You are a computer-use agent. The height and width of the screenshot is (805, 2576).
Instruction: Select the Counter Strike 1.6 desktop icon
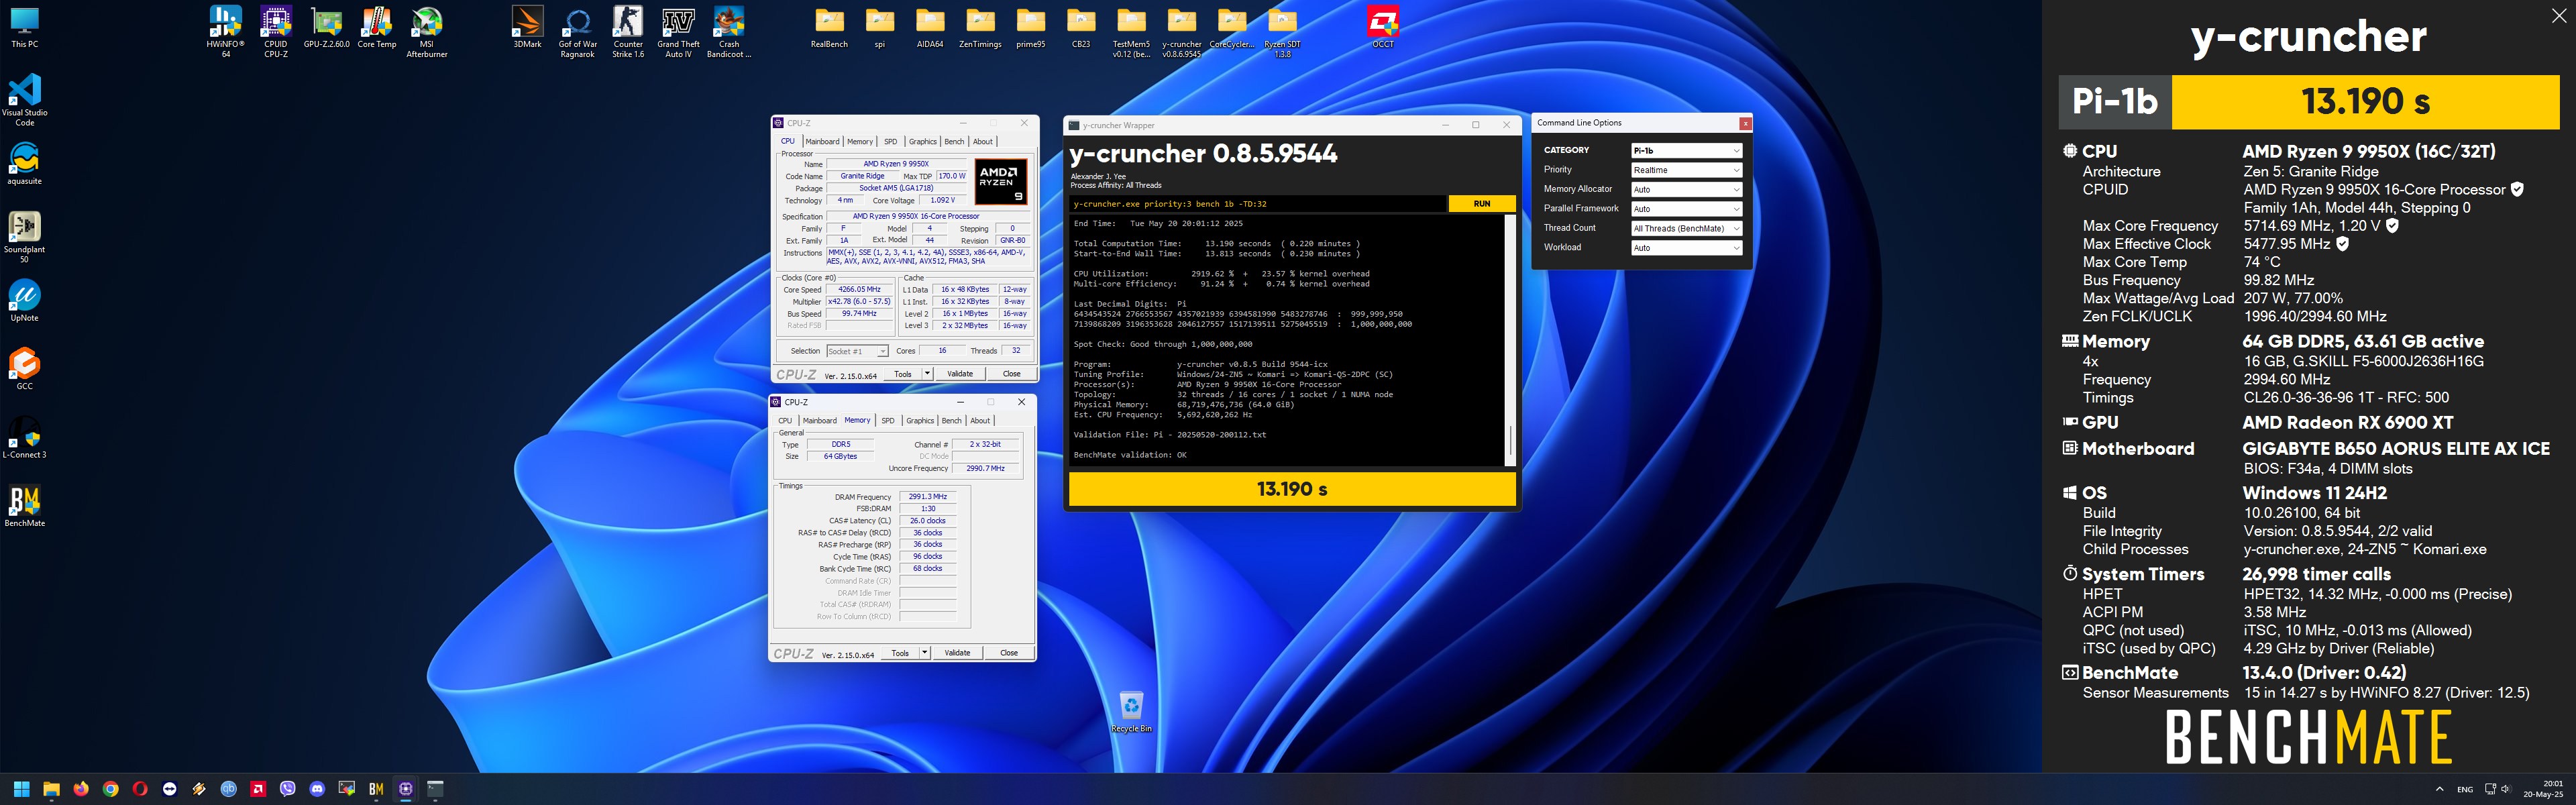tap(628, 31)
